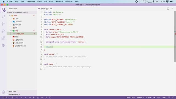Change the UTF-8 file encoding
This screenshot has height=99, width=176.
pyautogui.click(x=148, y=98)
